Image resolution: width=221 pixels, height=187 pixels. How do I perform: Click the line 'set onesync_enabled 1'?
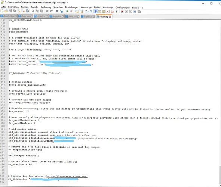tap(24, 156)
